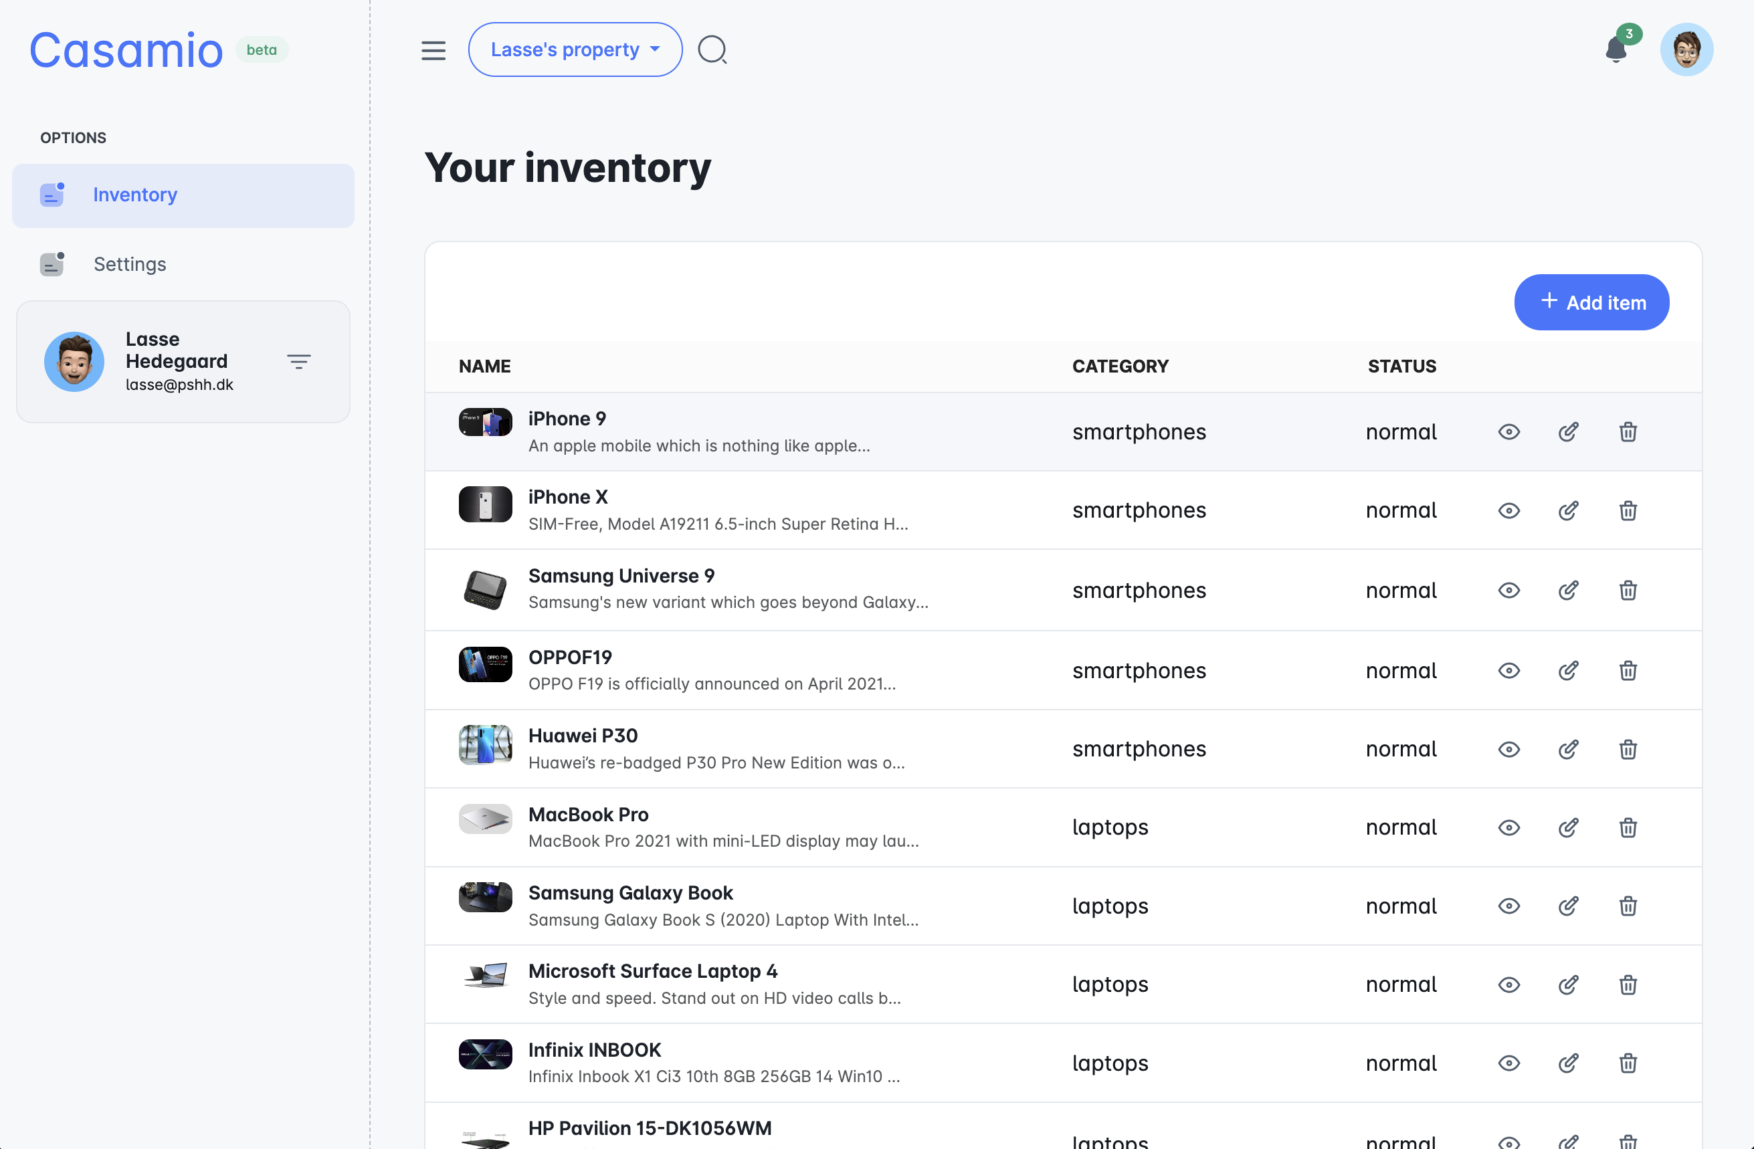Click trash icon for MacBook Pro
1754x1149 pixels.
click(x=1628, y=828)
